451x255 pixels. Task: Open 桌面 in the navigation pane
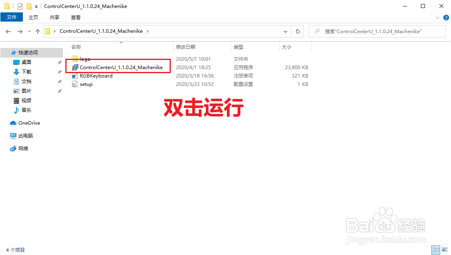26,62
